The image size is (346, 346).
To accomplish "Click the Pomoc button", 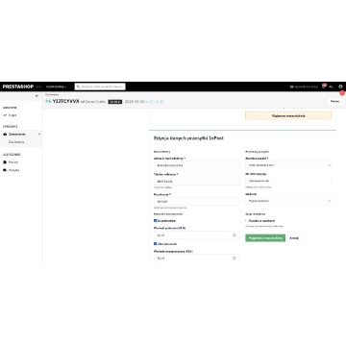I will [334, 101].
